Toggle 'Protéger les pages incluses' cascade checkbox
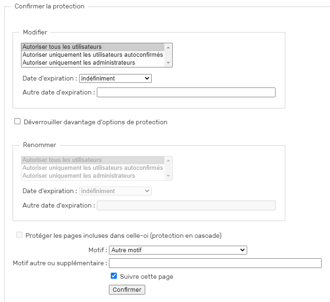330x302 pixels. [x=19, y=235]
